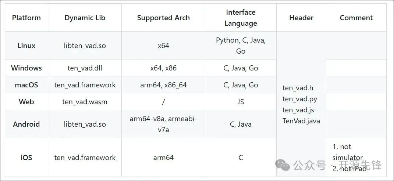Screen dimensions: 394x181
Task: Click the "Comment" column header
Action: pos(356,18)
